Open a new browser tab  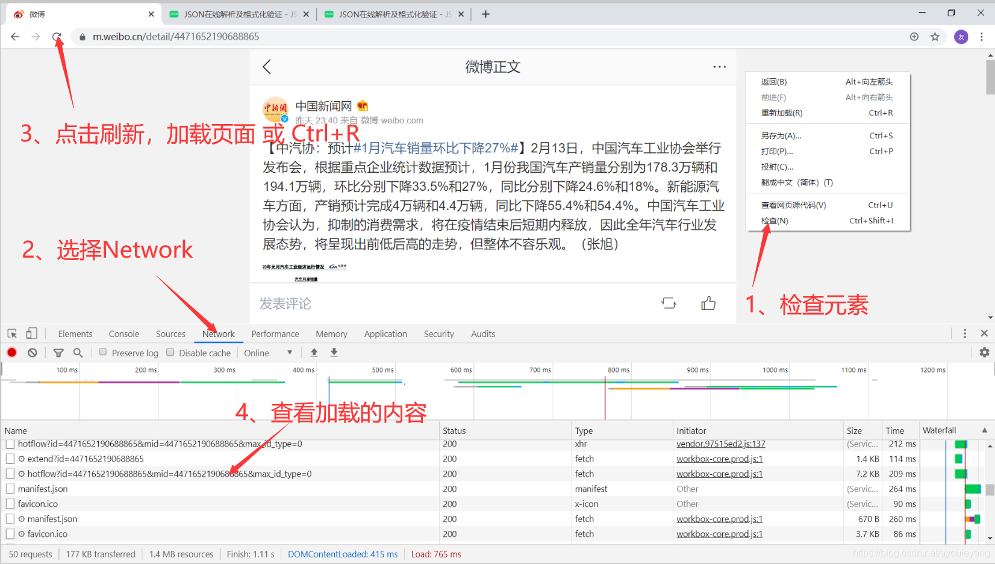coord(485,14)
